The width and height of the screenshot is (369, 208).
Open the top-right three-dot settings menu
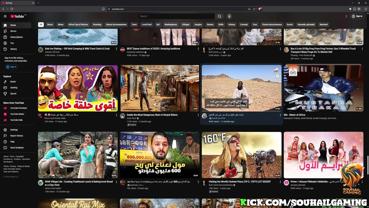coord(346,16)
